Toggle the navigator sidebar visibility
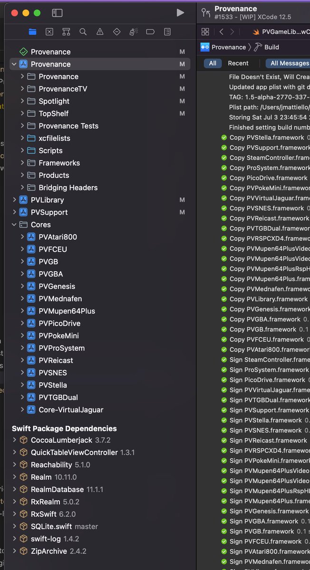 pos(57,13)
